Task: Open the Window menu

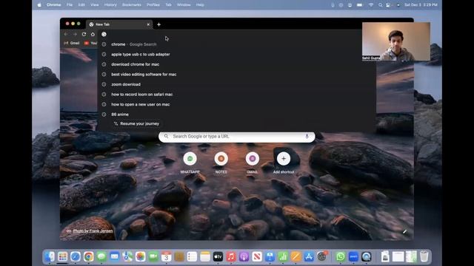Action: click(184, 5)
